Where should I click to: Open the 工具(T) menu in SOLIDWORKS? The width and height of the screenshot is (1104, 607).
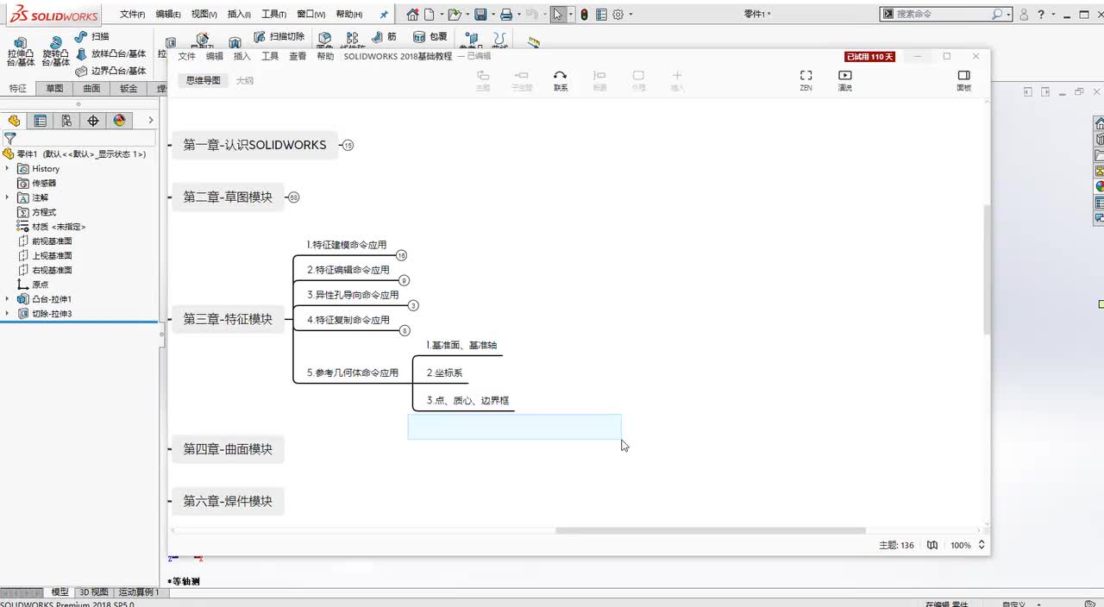coord(273,15)
